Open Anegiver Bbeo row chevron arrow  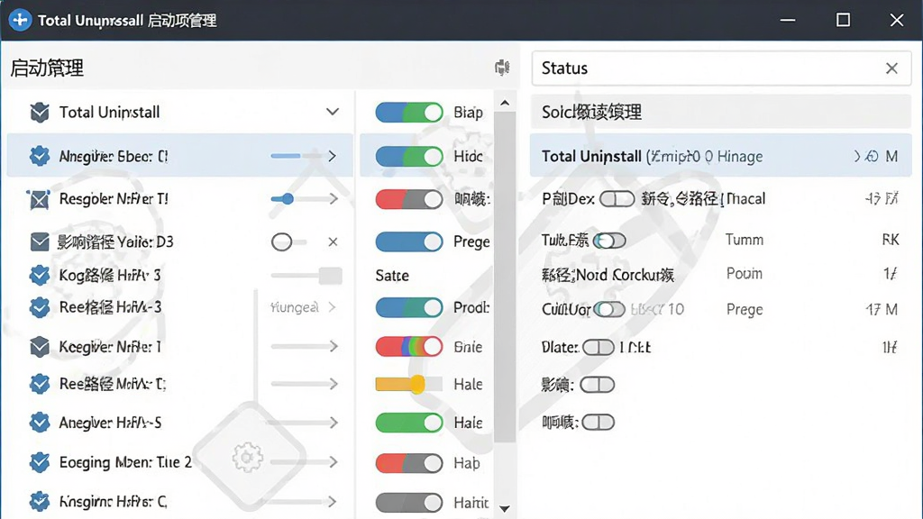tap(332, 156)
